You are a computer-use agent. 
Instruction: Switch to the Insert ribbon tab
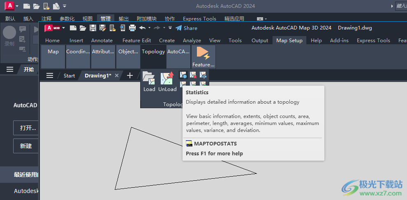pyautogui.click(x=76, y=40)
